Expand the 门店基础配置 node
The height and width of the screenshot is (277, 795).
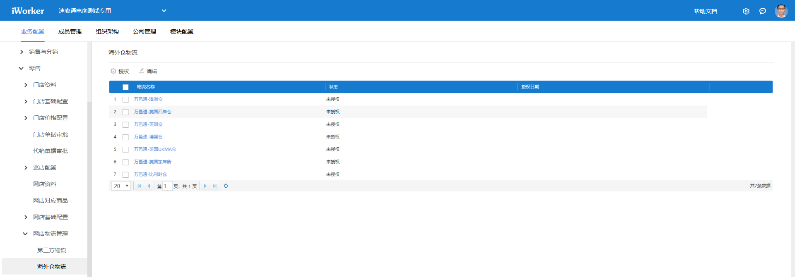pyautogui.click(x=26, y=101)
